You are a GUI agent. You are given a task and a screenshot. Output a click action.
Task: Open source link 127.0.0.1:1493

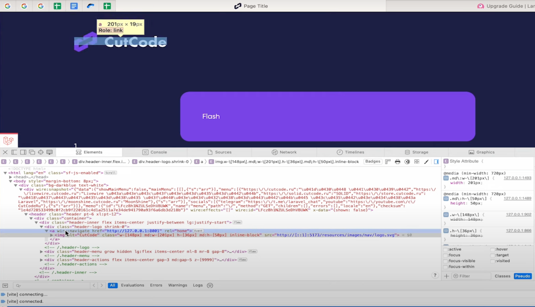click(x=517, y=178)
